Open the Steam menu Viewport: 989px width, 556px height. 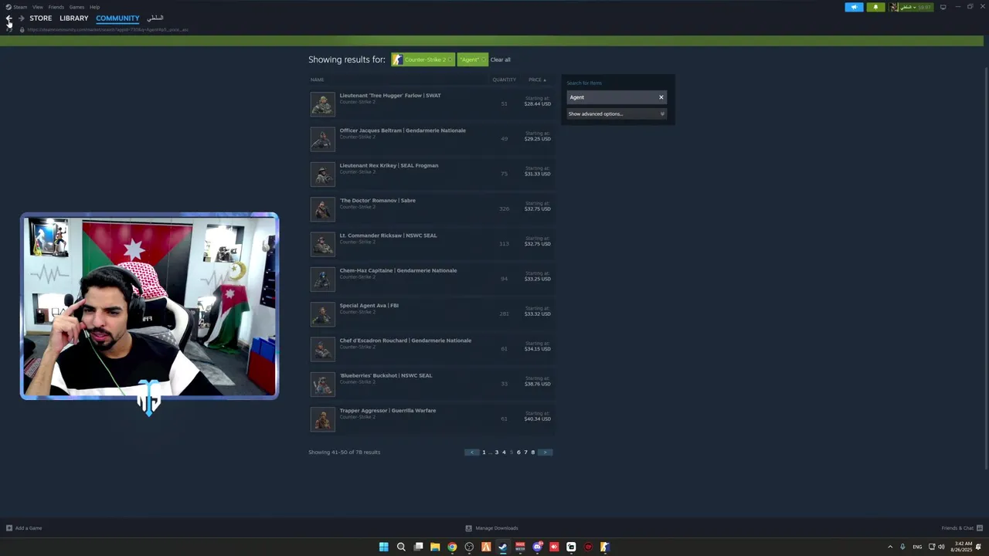click(x=17, y=7)
